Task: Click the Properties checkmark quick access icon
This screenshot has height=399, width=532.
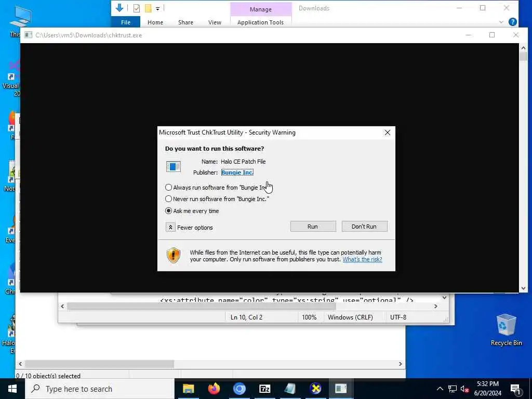Action: pyautogui.click(x=137, y=8)
